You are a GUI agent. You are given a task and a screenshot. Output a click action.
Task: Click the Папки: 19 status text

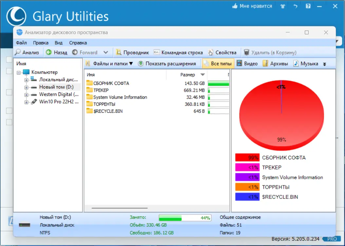[230, 233]
